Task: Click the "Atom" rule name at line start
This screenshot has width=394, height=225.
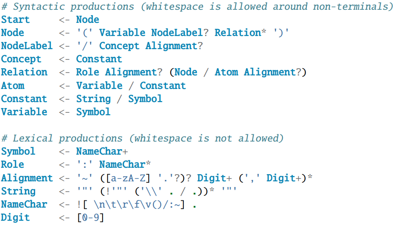Action: click(x=13, y=86)
